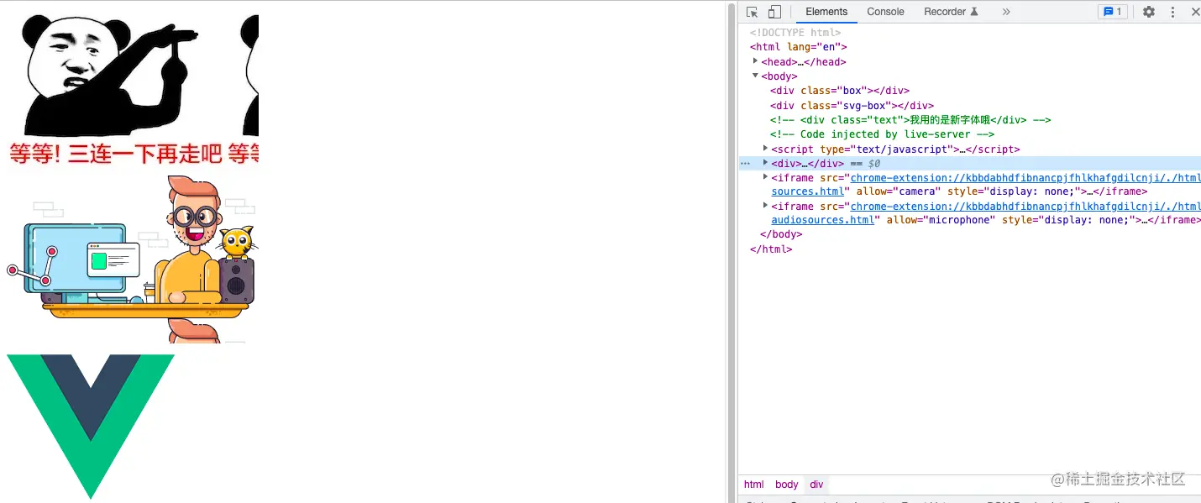Choose html in the breadcrumb

(754, 485)
